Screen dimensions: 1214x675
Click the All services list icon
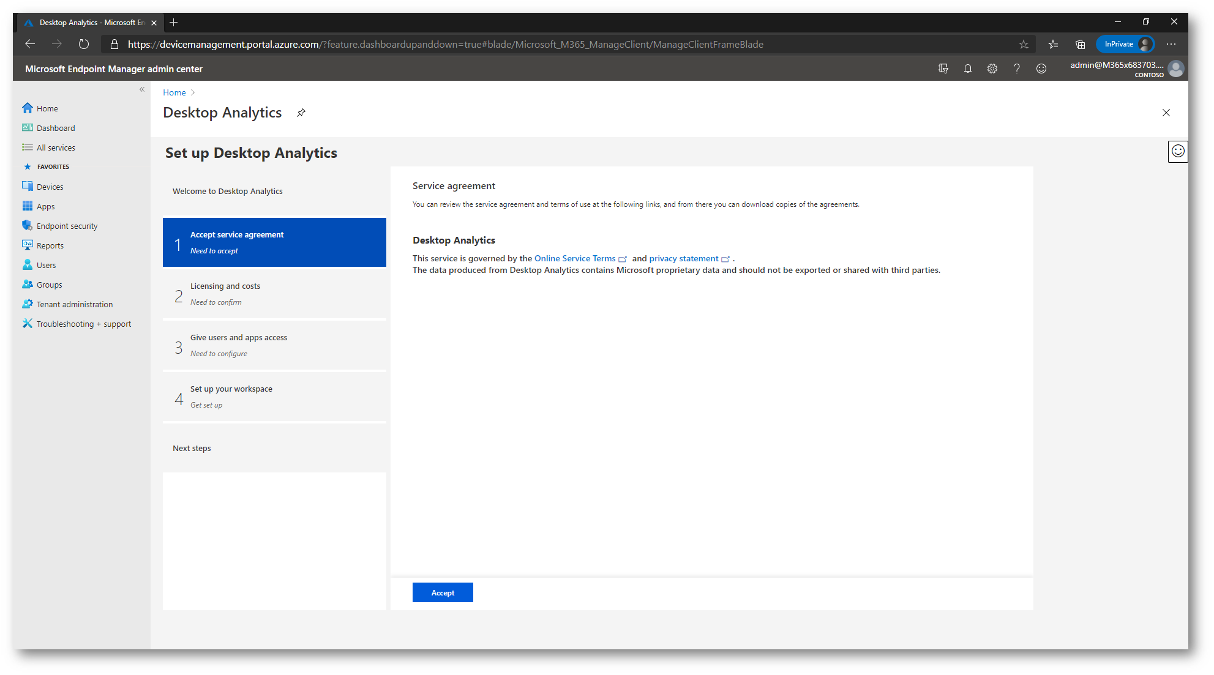[x=28, y=147]
